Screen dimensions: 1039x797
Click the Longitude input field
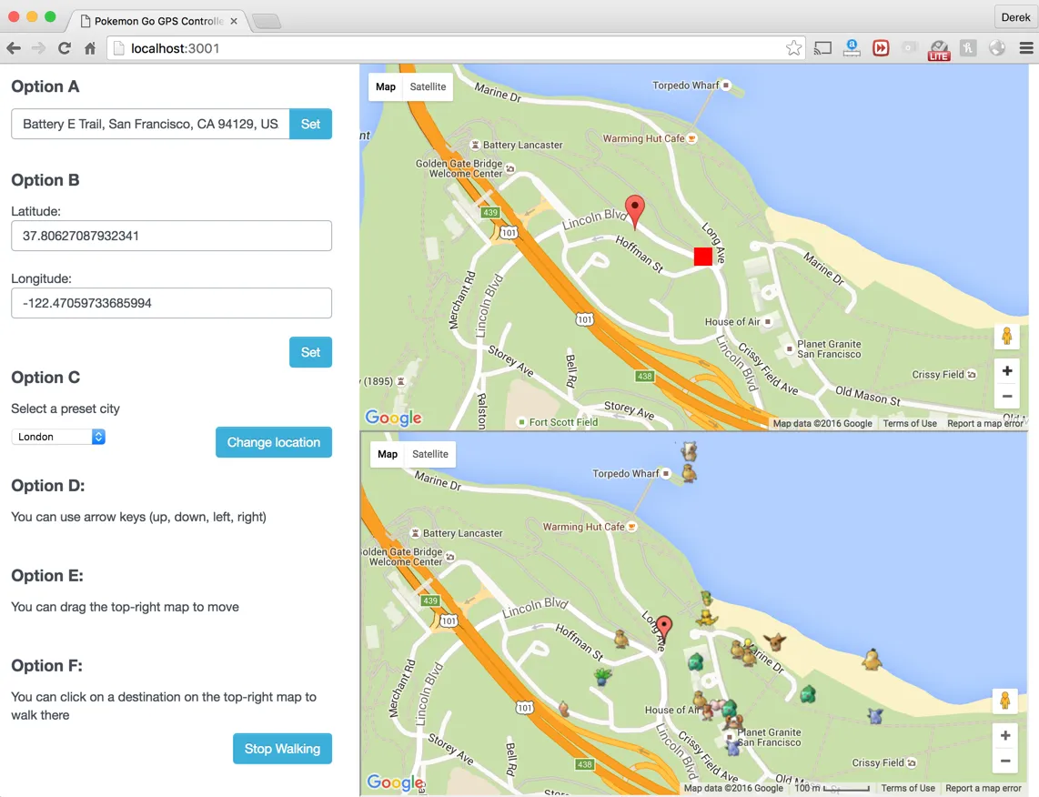coord(171,304)
